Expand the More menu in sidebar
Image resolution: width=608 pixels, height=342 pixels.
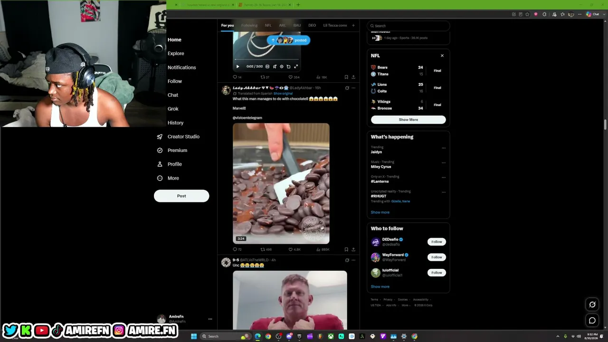(168, 178)
